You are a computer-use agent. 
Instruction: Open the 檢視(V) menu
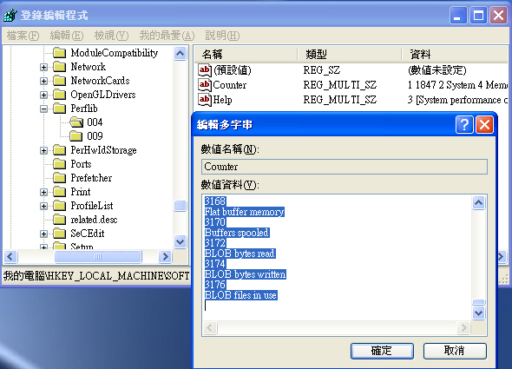point(111,36)
